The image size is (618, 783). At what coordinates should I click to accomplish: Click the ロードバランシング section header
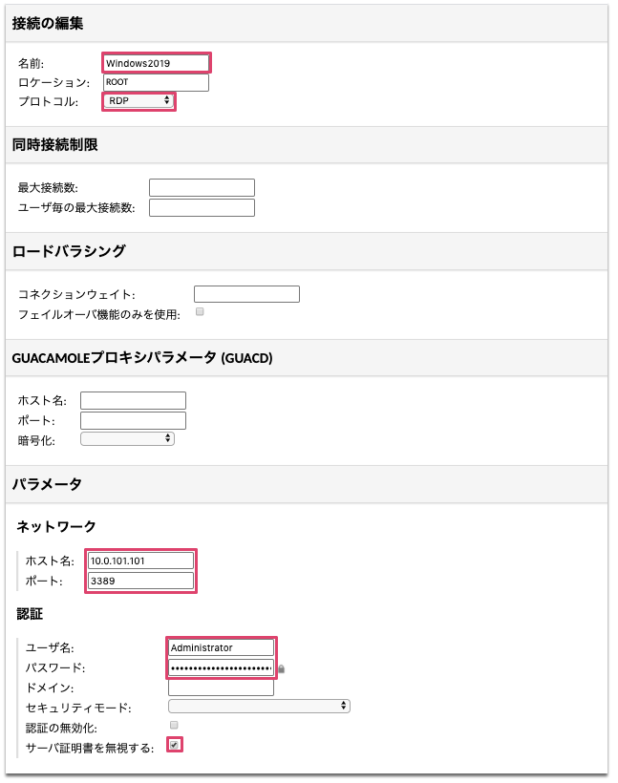click(x=68, y=251)
